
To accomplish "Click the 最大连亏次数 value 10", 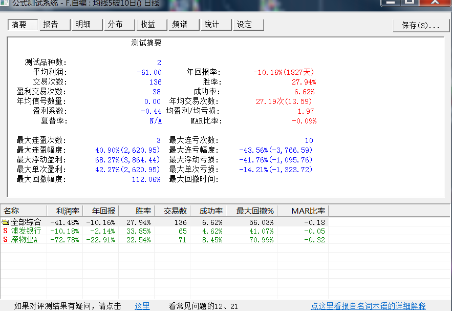I will point(309,140).
